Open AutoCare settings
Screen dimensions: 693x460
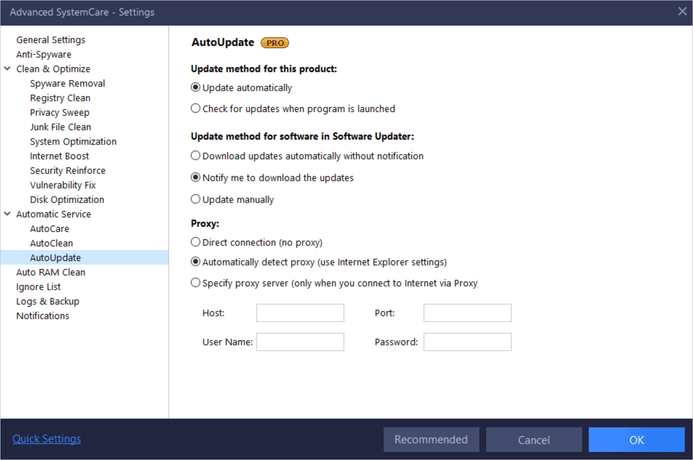coord(49,229)
